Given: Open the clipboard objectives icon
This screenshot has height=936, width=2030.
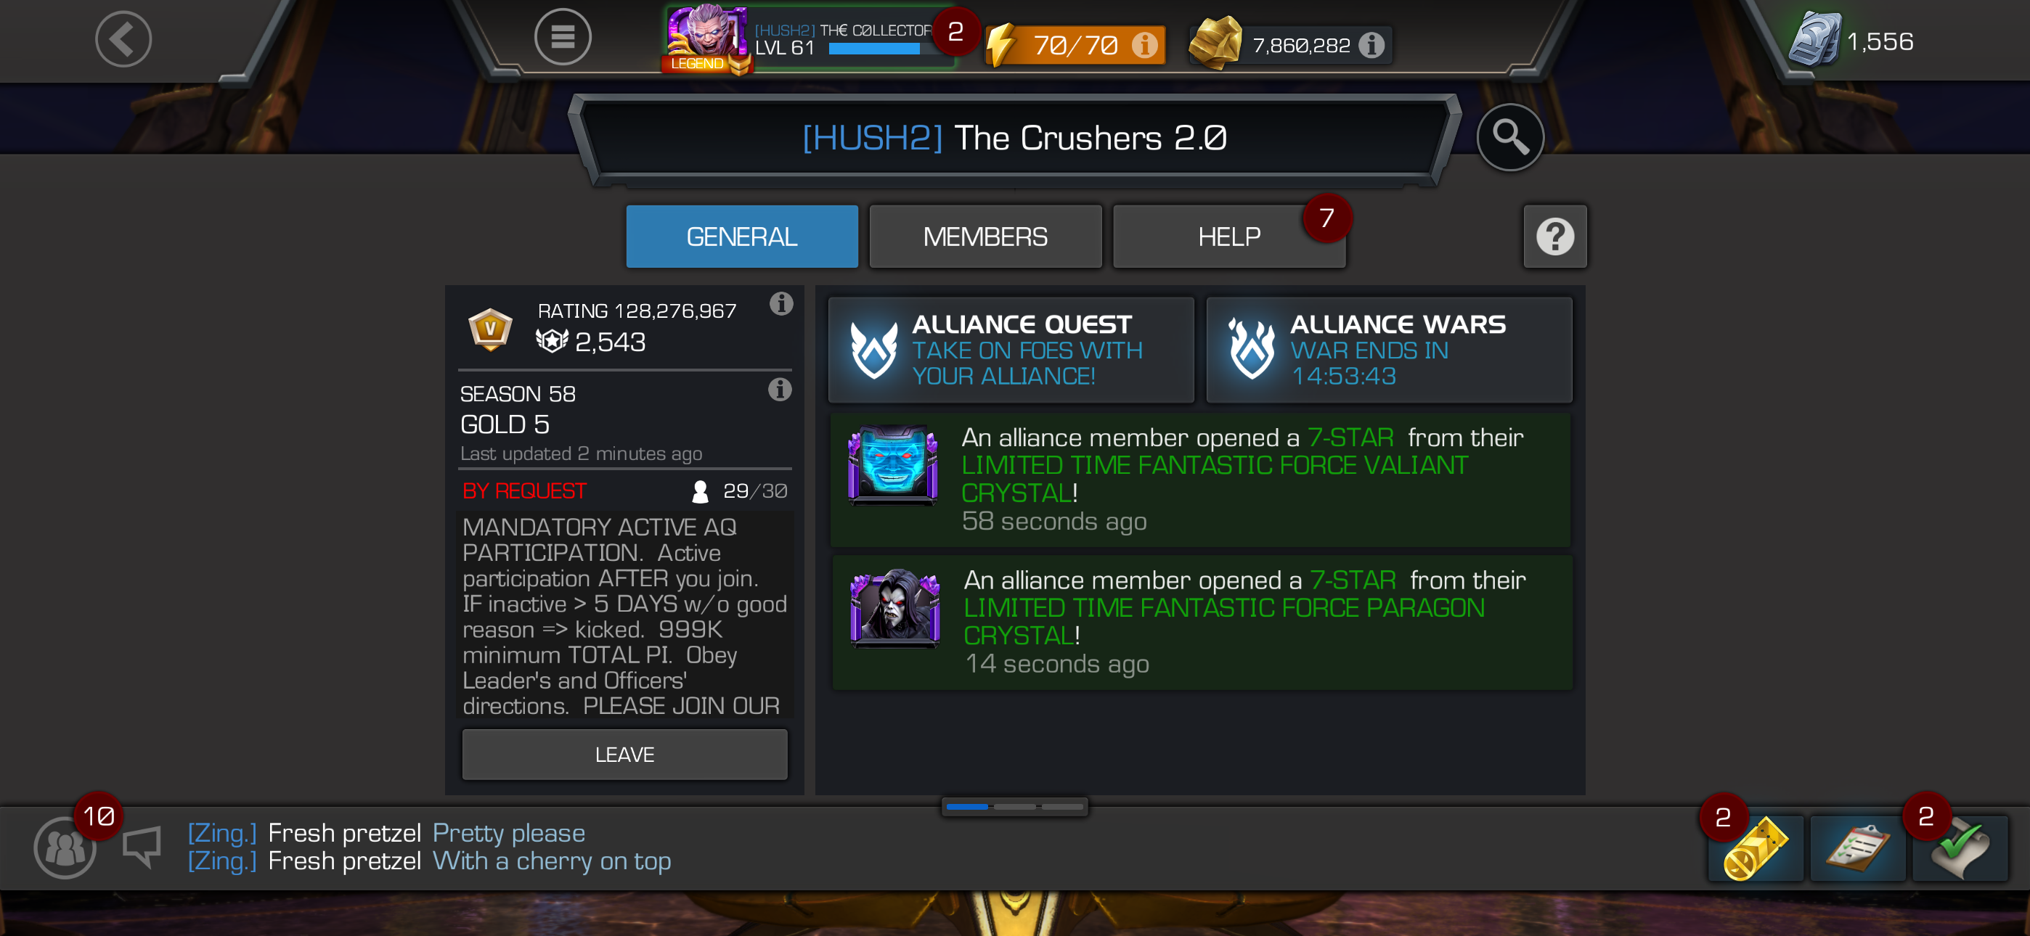Looking at the screenshot, I should pyautogui.click(x=1857, y=848).
